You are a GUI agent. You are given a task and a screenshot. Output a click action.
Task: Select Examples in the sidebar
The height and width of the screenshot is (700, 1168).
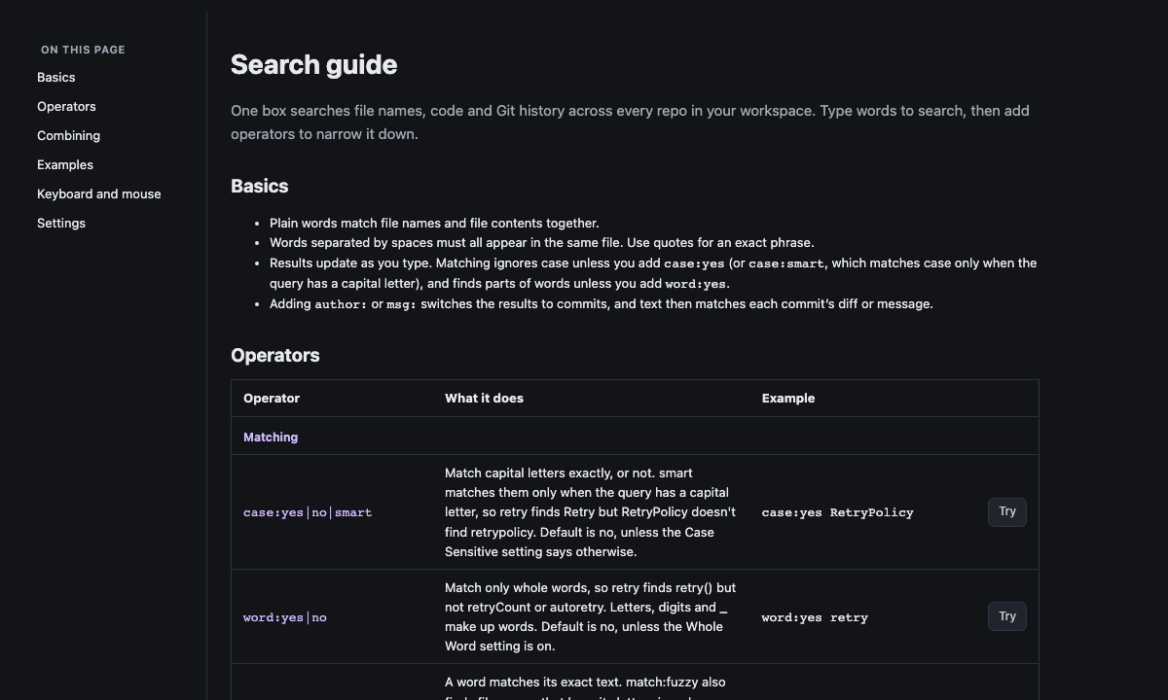click(65, 164)
